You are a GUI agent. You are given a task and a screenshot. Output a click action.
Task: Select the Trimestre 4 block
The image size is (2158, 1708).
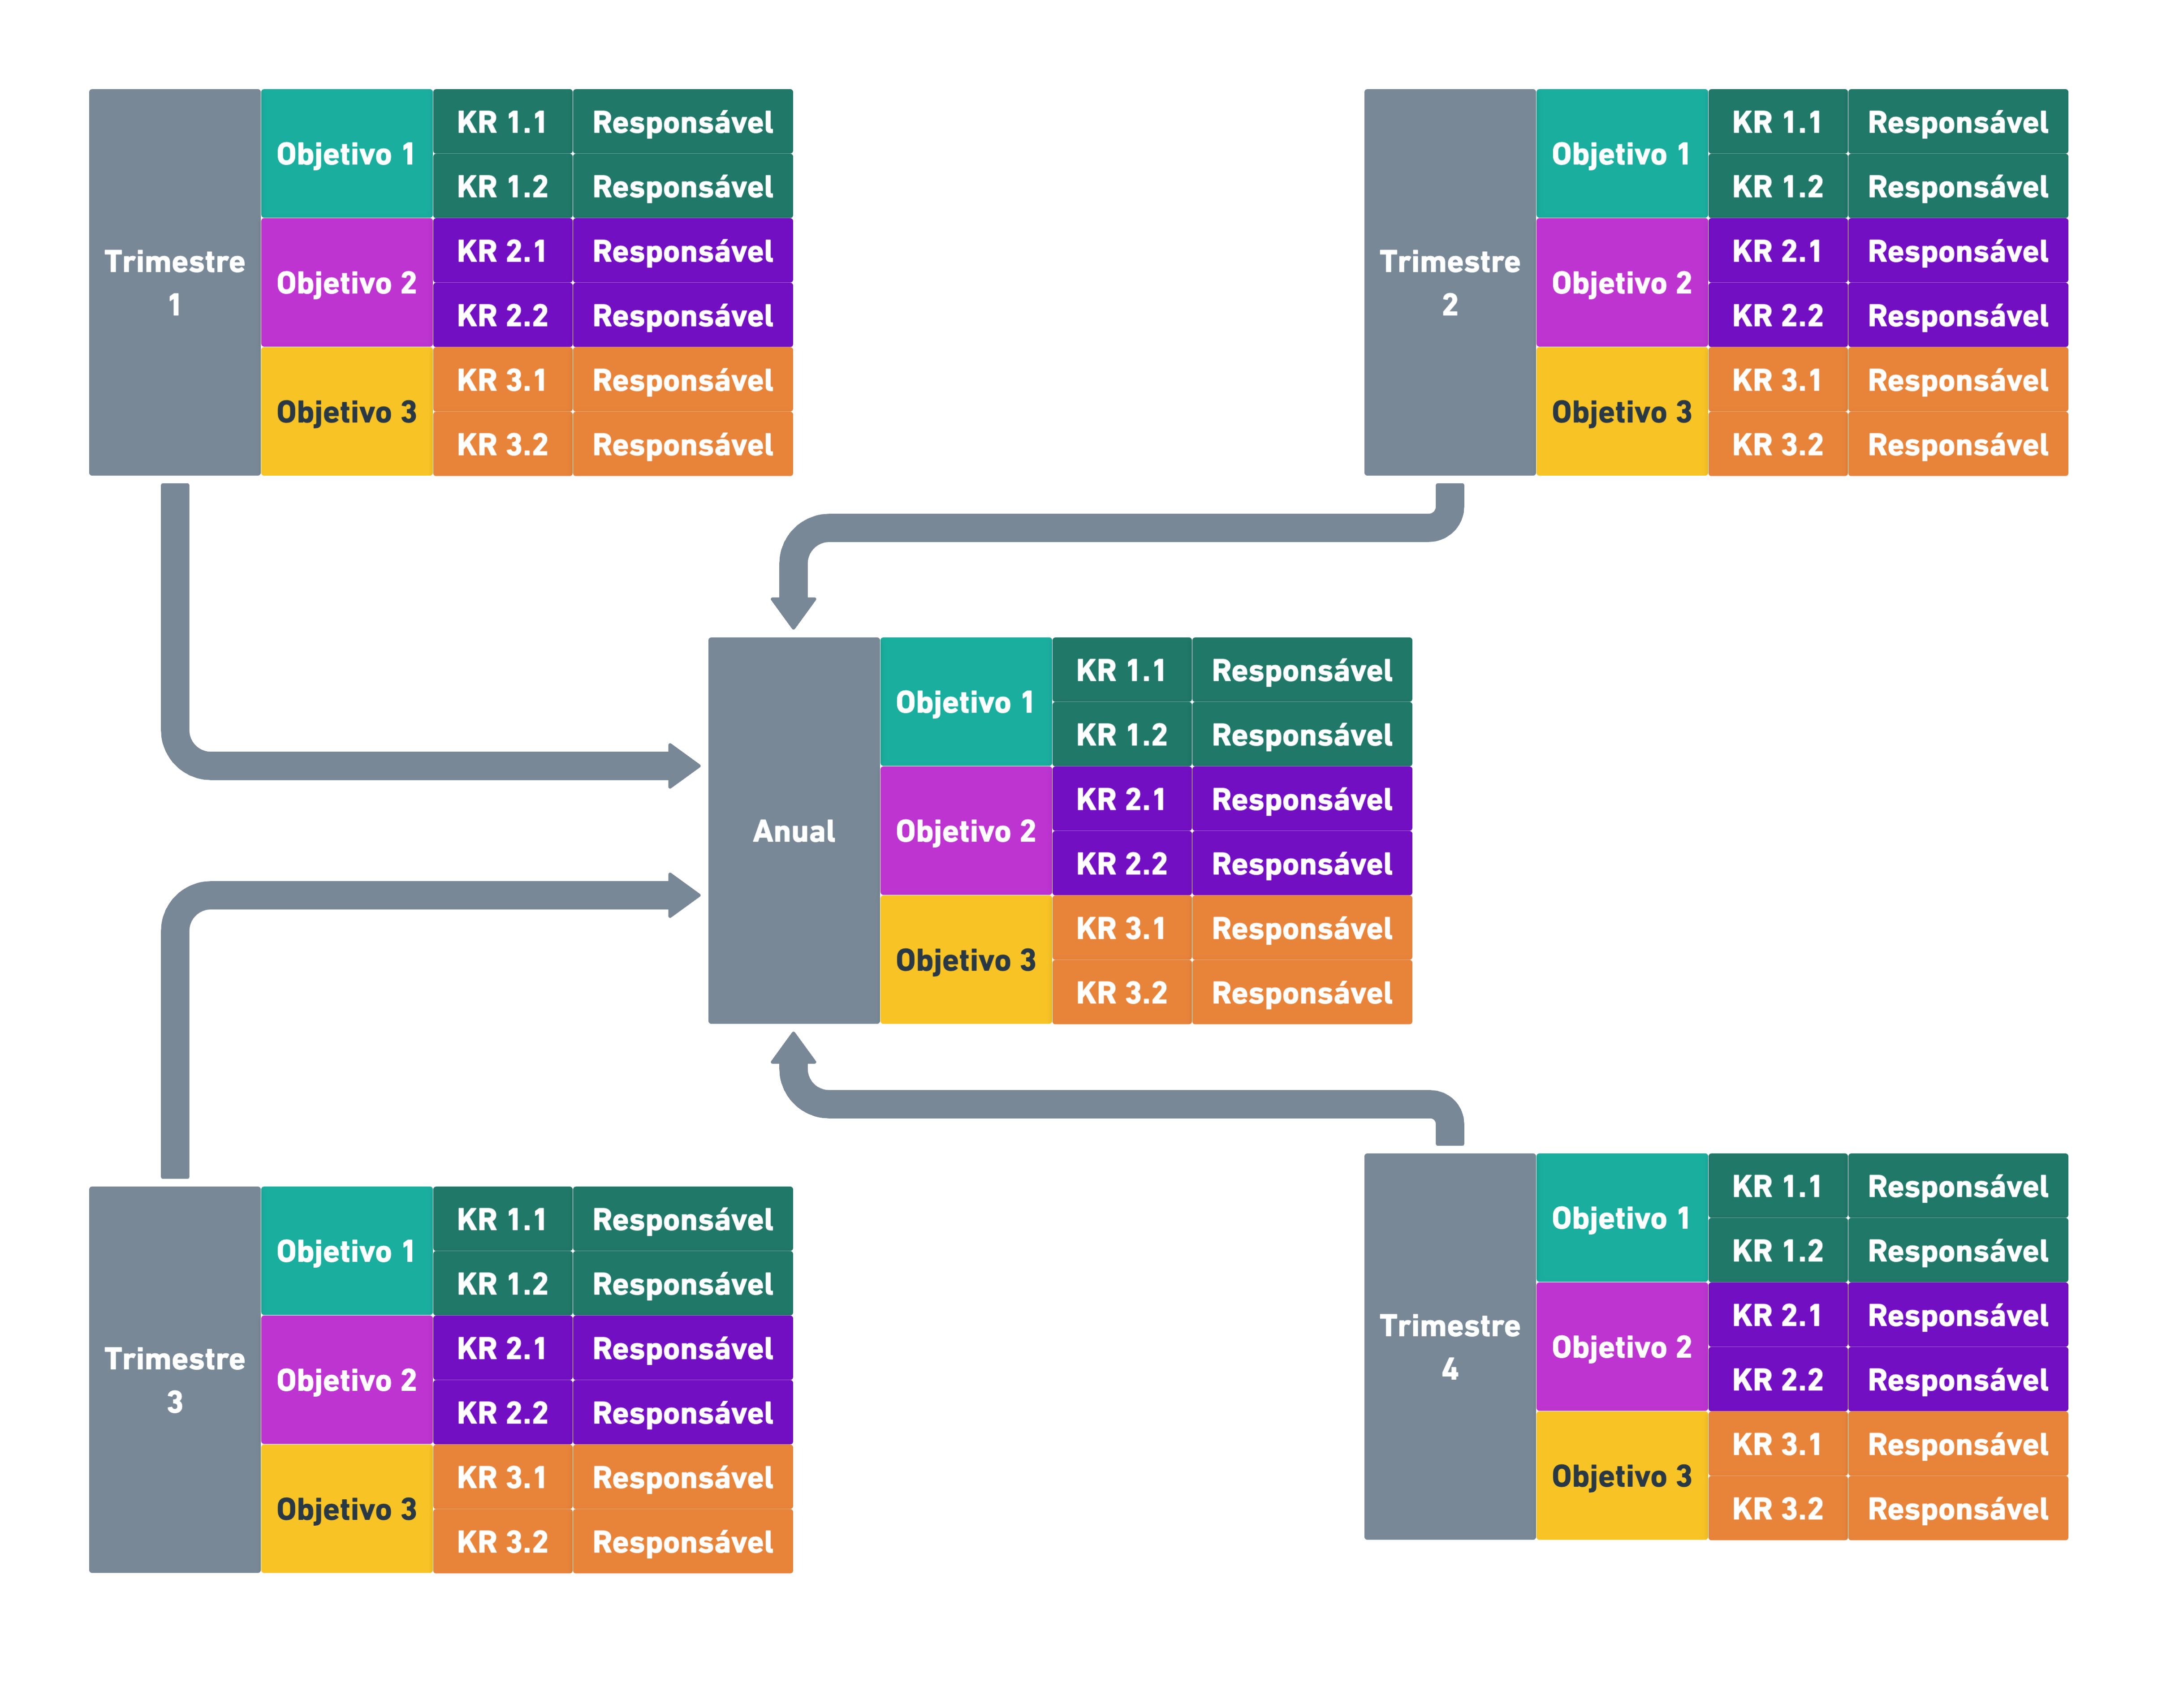click(x=1450, y=1346)
